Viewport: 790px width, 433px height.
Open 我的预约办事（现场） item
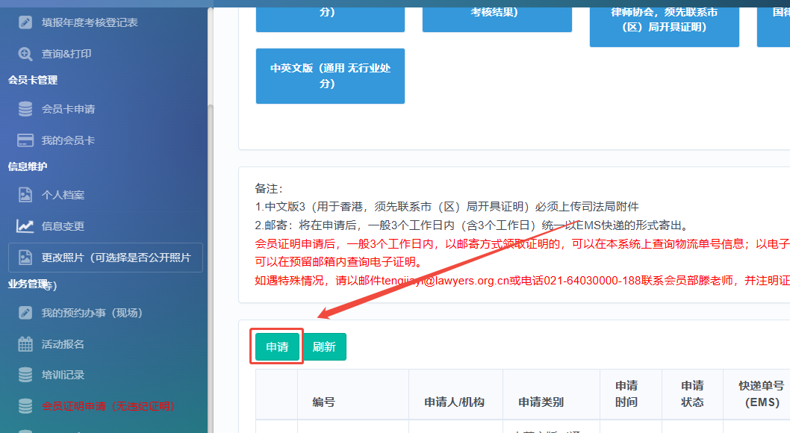[x=92, y=313]
